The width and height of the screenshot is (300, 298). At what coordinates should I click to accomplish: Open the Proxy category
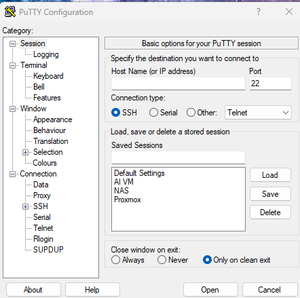42,195
